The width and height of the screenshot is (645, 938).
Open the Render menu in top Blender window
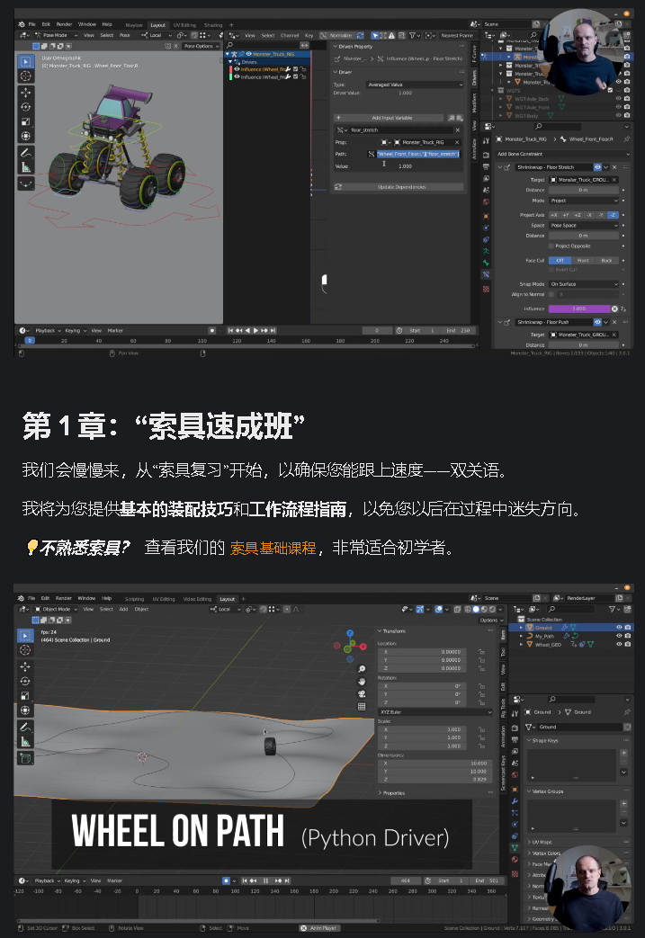click(x=64, y=24)
